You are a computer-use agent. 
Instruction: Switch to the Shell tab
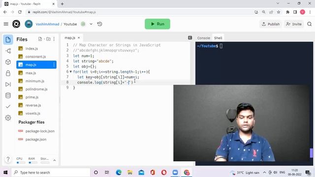[218, 38]
